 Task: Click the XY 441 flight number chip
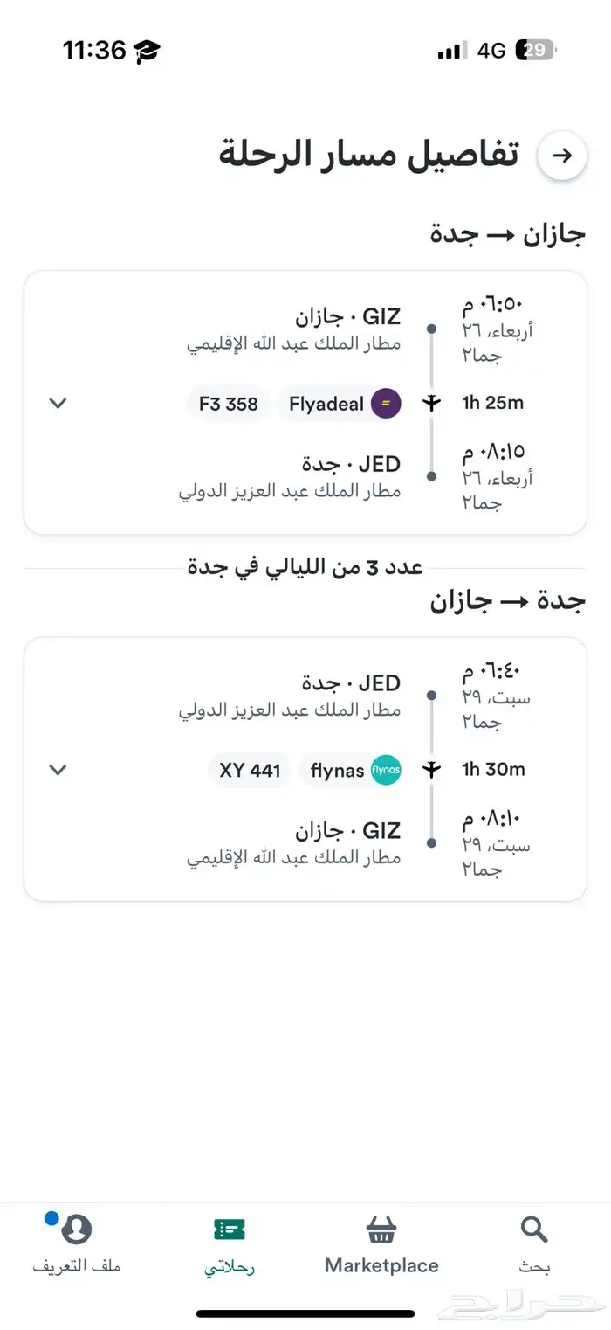coord(249,770)
